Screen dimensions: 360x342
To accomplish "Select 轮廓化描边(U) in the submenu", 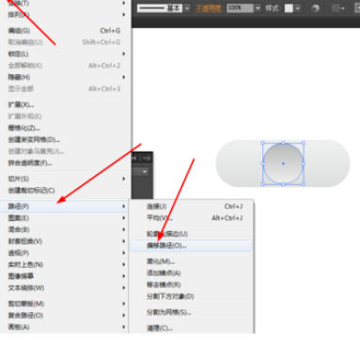I will pyautogui.click(x=191, y=234).
